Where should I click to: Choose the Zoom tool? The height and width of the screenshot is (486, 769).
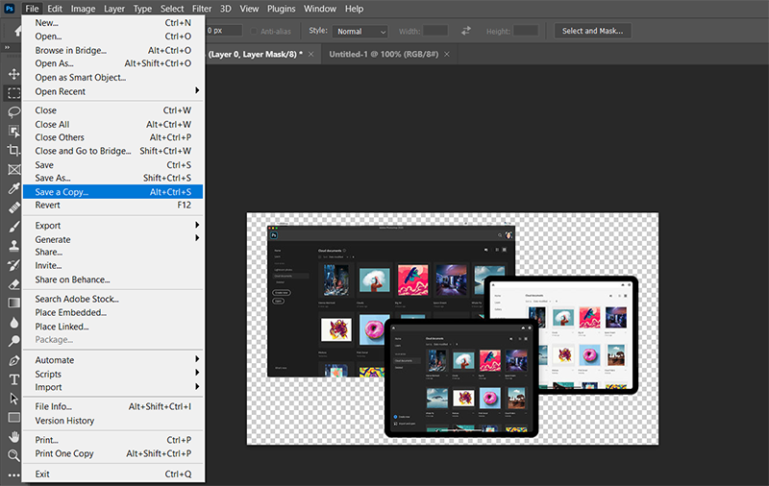click(x=13, y=455)
